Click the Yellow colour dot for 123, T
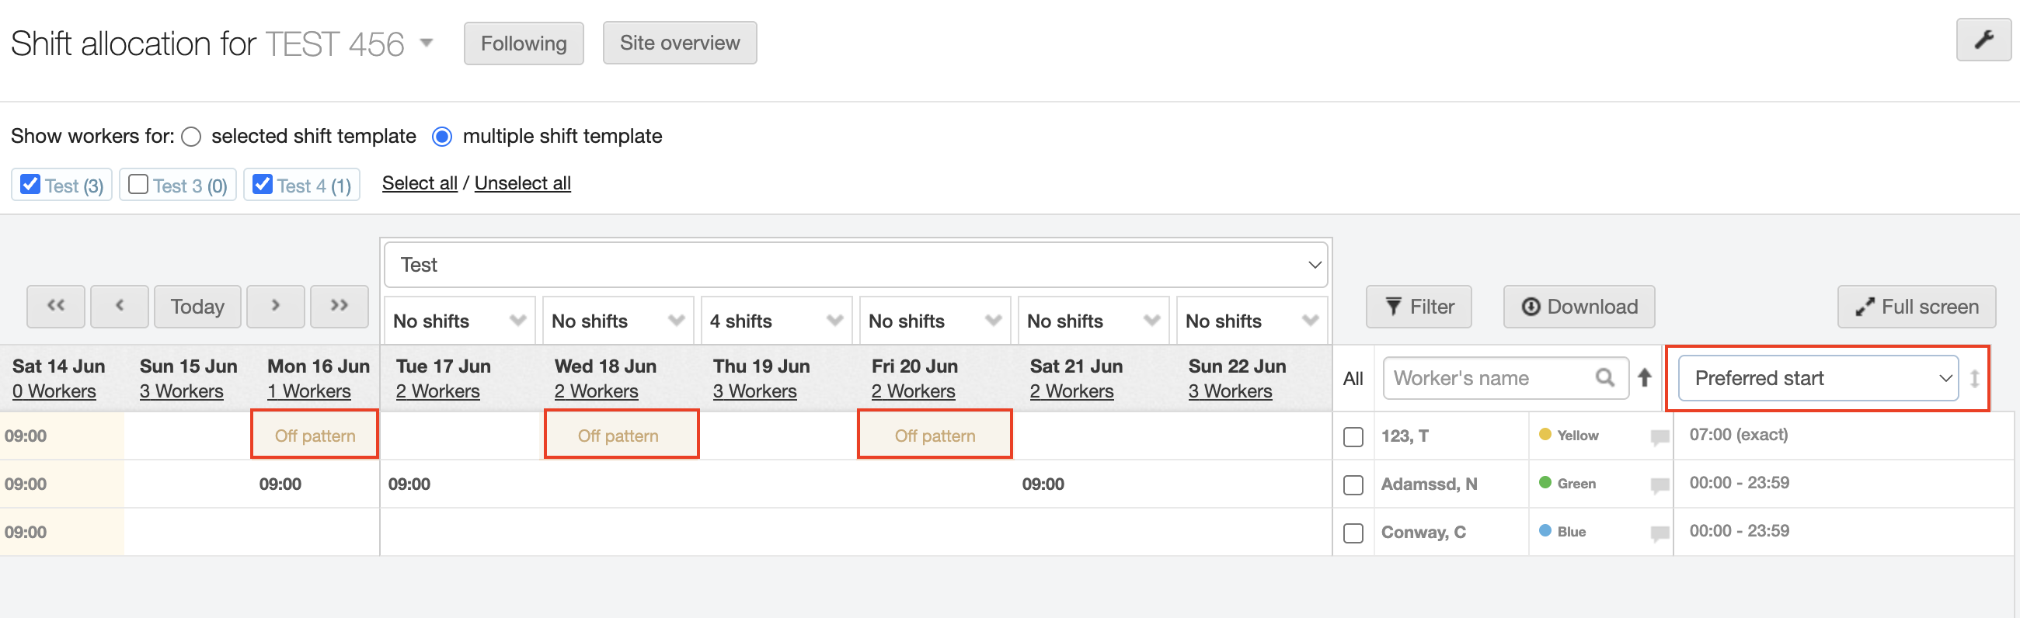 click(x=1545, y=434)
